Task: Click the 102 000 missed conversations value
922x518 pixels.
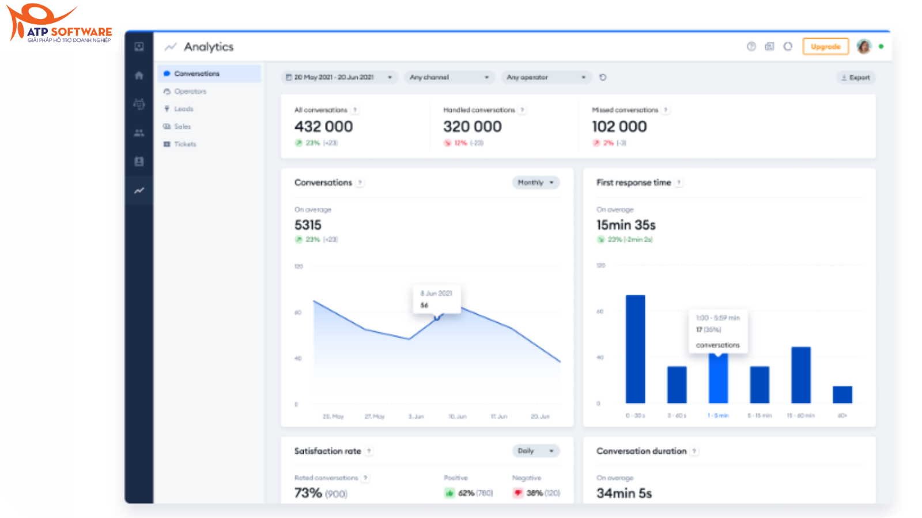Action: click(x=619, y=127)
